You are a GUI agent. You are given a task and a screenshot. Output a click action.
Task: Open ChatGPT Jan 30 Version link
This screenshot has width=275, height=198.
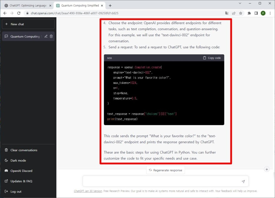[x=88, y=191]
